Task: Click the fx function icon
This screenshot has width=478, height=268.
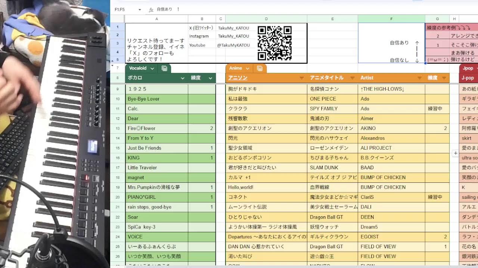Action: (151, 10)
